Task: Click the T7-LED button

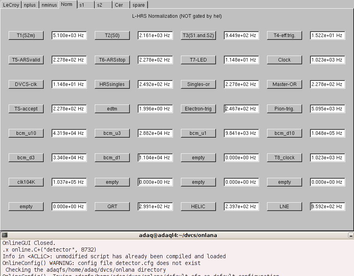Action: [198, 60]
